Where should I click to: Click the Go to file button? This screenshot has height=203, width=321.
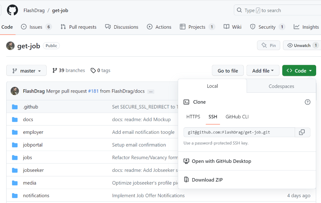pos(228,71)
